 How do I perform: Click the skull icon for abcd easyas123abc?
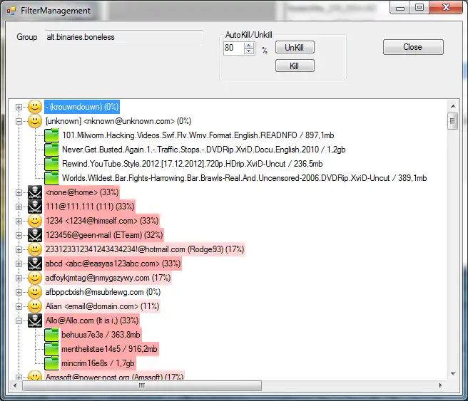coord(35,264)
